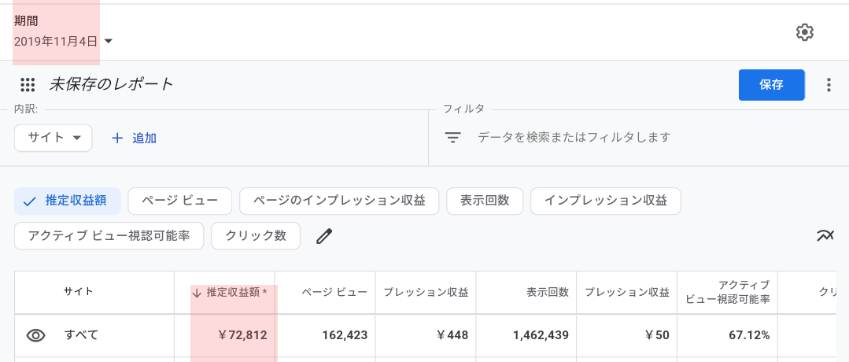The width and height of the screenshot is (849, 362).
Task: Toggle the trend line chart icon
Action: coord(825,235)
